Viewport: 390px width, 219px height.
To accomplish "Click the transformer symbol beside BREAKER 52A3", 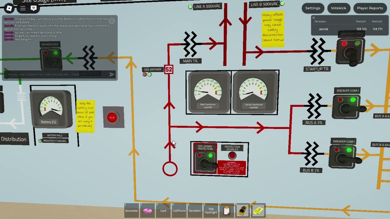I will (x=89, y=58).
